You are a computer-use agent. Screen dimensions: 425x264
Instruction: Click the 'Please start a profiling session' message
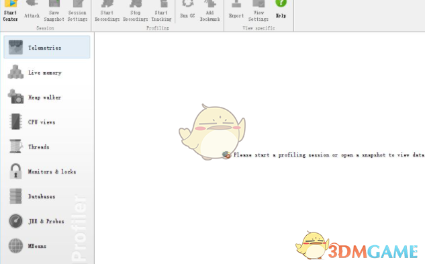tap(329, 155)
